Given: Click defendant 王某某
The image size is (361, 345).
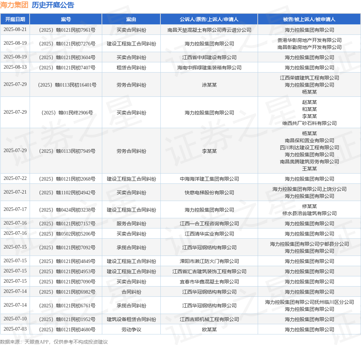Looking at the screenshot, I should tap(310, 169).
